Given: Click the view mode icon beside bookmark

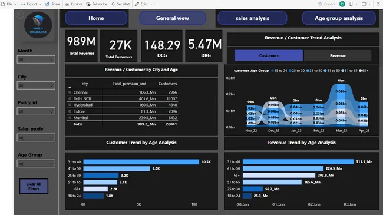Looking at the screenshot, I should 364,4.
